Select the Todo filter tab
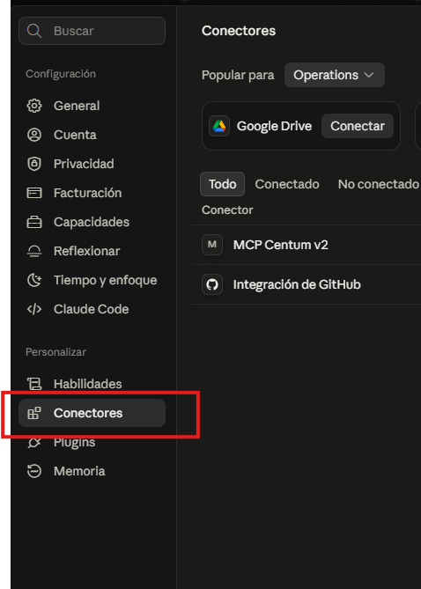Screen dimensions: 421x589 223,184
